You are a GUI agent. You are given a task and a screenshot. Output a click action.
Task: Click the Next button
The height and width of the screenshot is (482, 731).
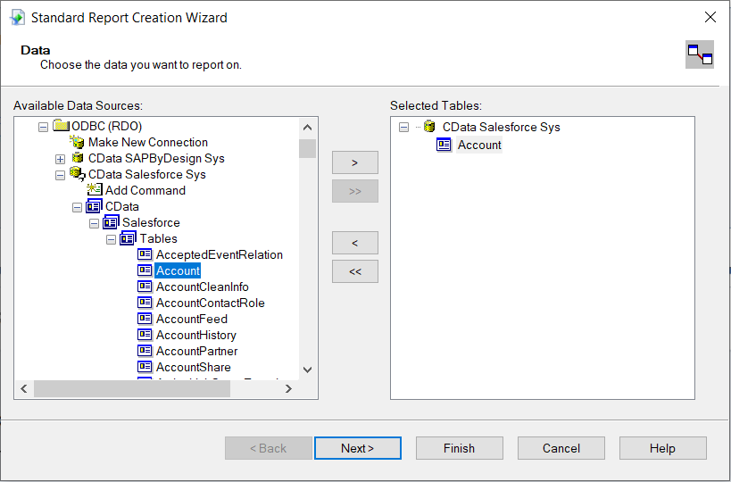[357, 448]
